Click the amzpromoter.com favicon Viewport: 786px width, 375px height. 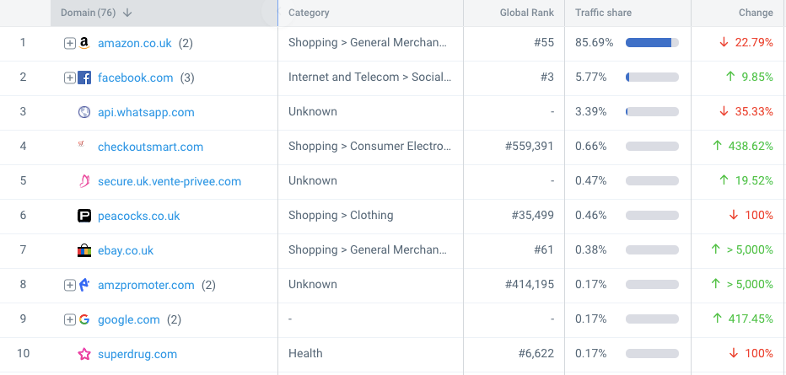[84, 285]
